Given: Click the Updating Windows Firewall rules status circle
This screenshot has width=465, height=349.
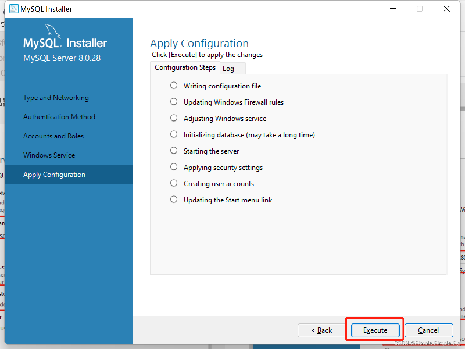Looking at the screenshot, I should click(174, 102).
